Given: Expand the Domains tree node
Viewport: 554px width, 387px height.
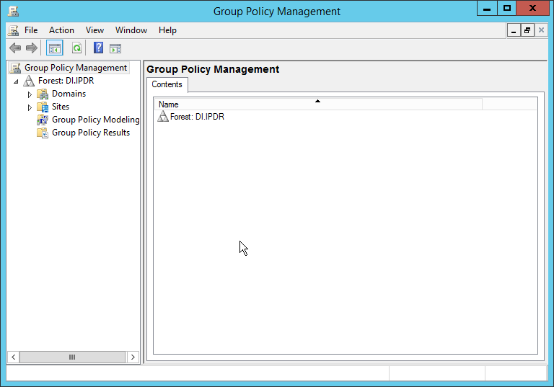Looking at the screenshot, I should [30, 94].
